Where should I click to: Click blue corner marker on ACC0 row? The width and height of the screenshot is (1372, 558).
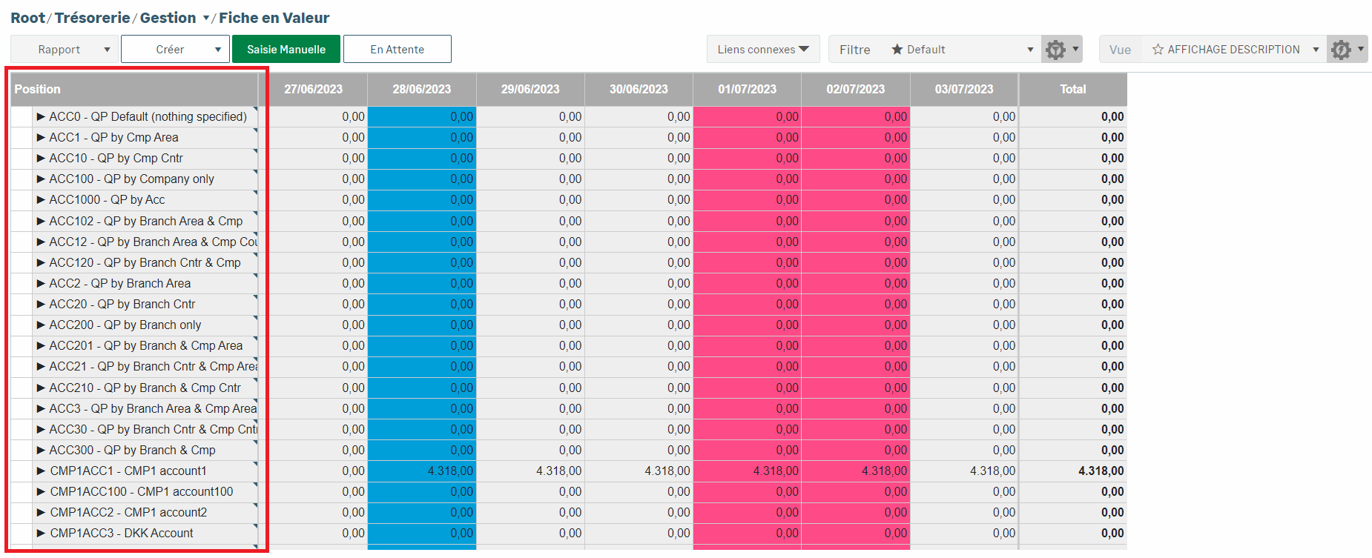(255, 109)
